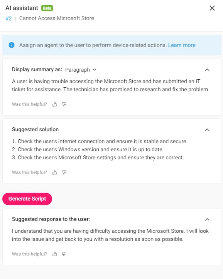Click the Beta badge
This screenshot has height=279, width=223.
click(47, 8)
